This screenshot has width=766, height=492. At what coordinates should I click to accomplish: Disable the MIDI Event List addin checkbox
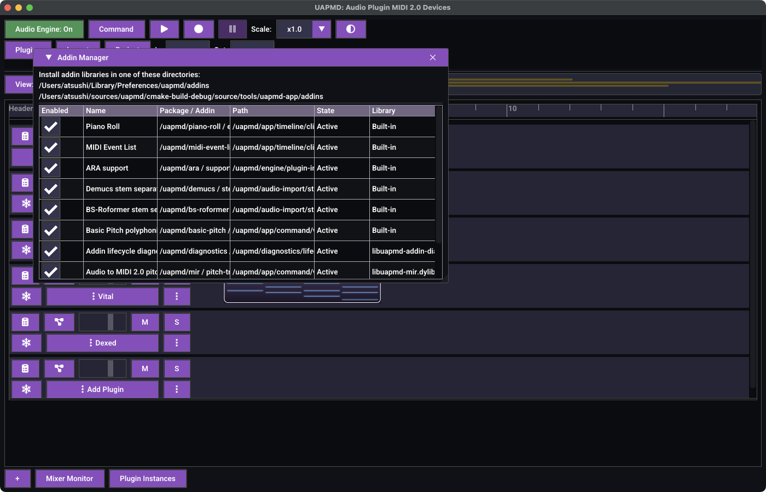[x=51, y=147]
